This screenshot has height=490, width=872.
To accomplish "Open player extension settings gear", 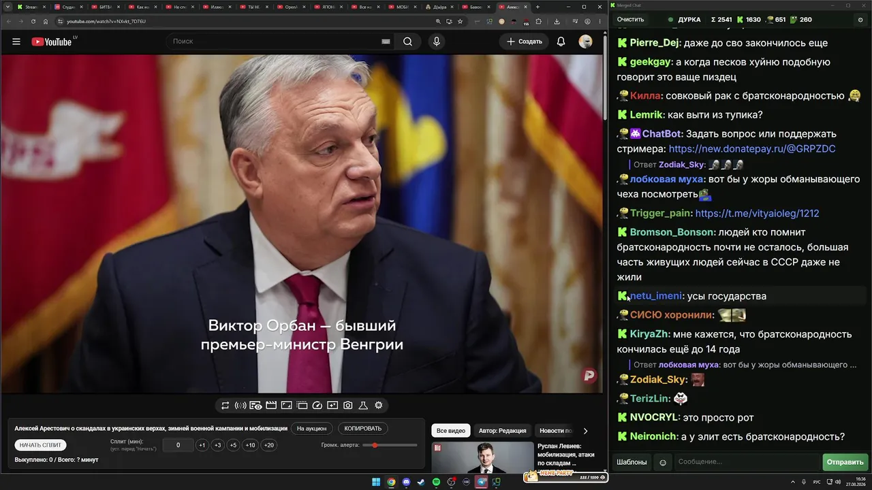I will pos(379,405).
